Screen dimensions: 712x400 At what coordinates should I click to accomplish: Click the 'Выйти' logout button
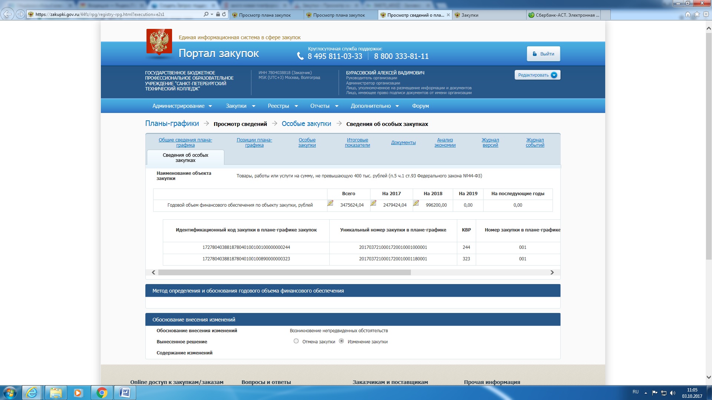click(543, 54)
